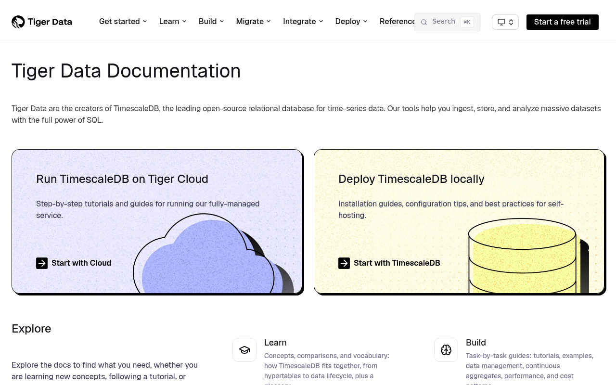Click the Run TimescaleDB on Tiger Cloud heading

(122, 179)
